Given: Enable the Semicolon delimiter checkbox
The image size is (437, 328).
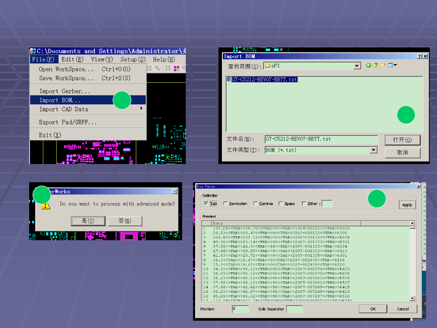Looking at the screenshot, I should click(x=225, y=203).
